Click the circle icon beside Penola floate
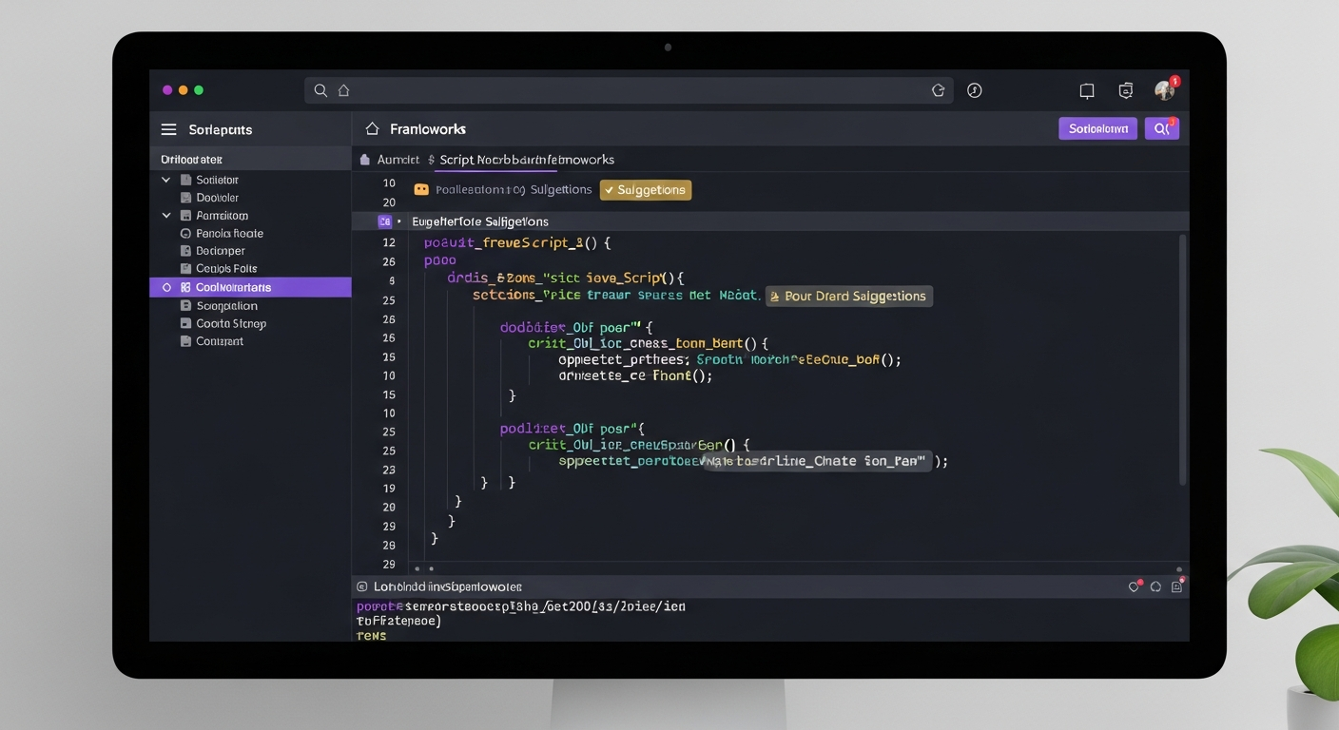 (186, 233)
